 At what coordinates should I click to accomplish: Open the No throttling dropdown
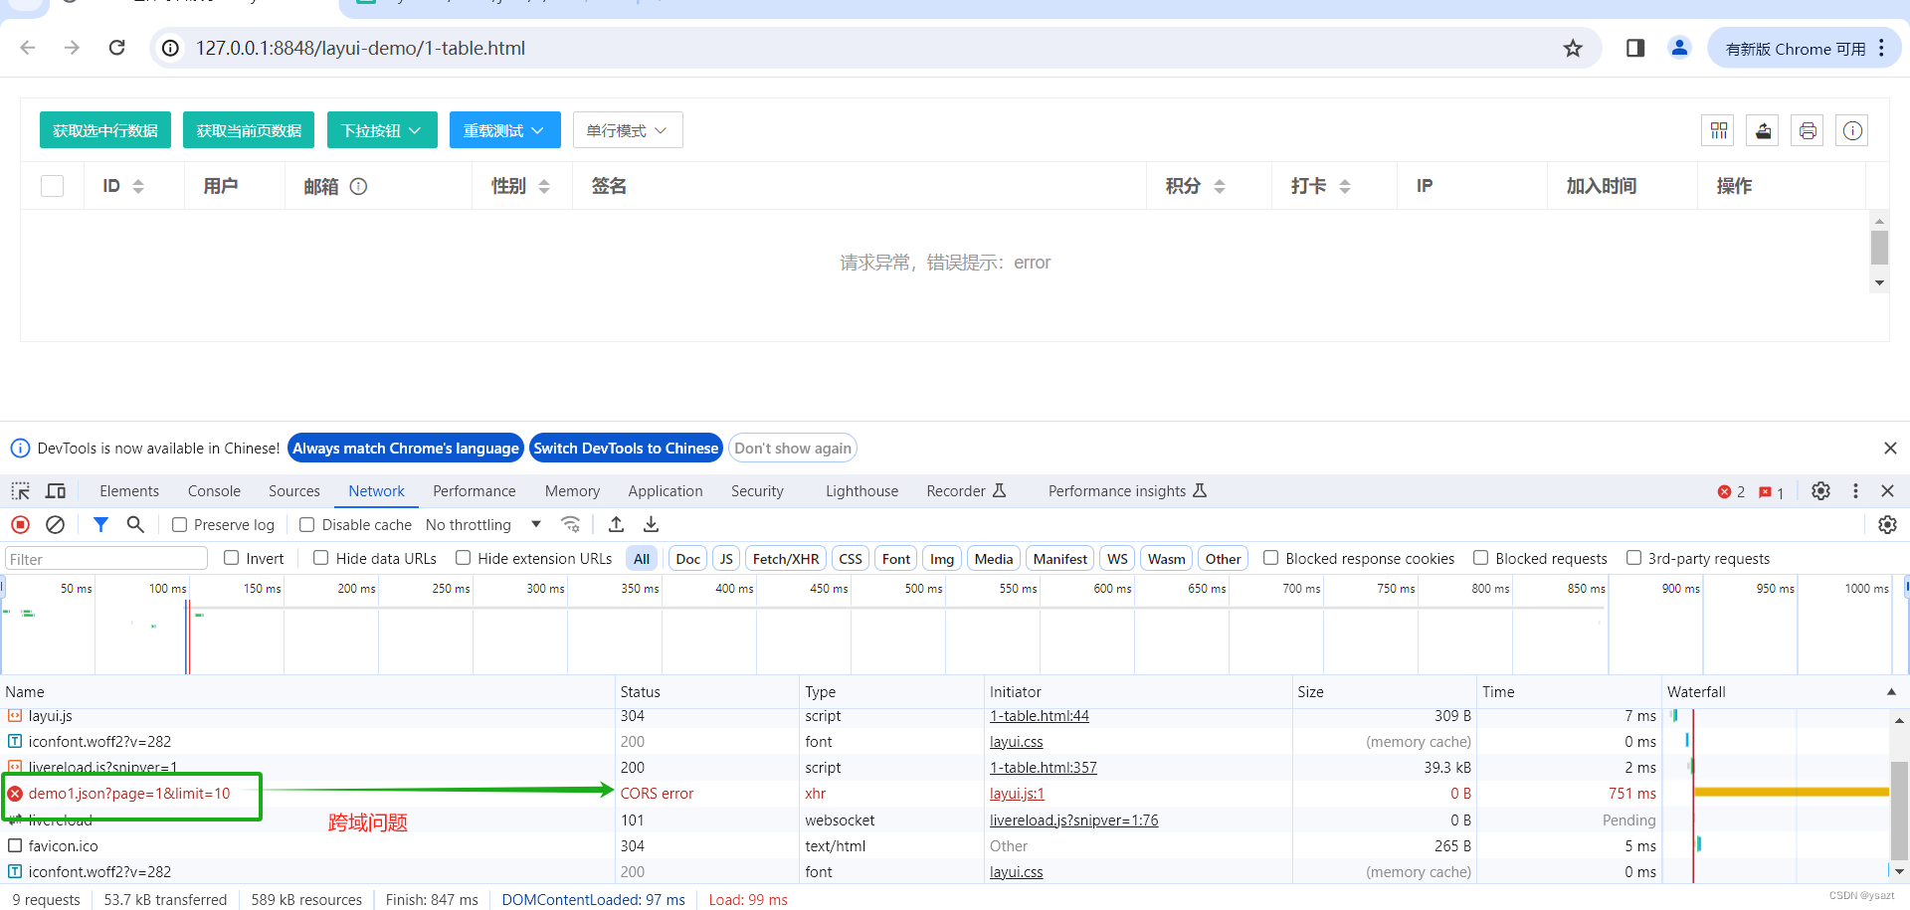483,524
